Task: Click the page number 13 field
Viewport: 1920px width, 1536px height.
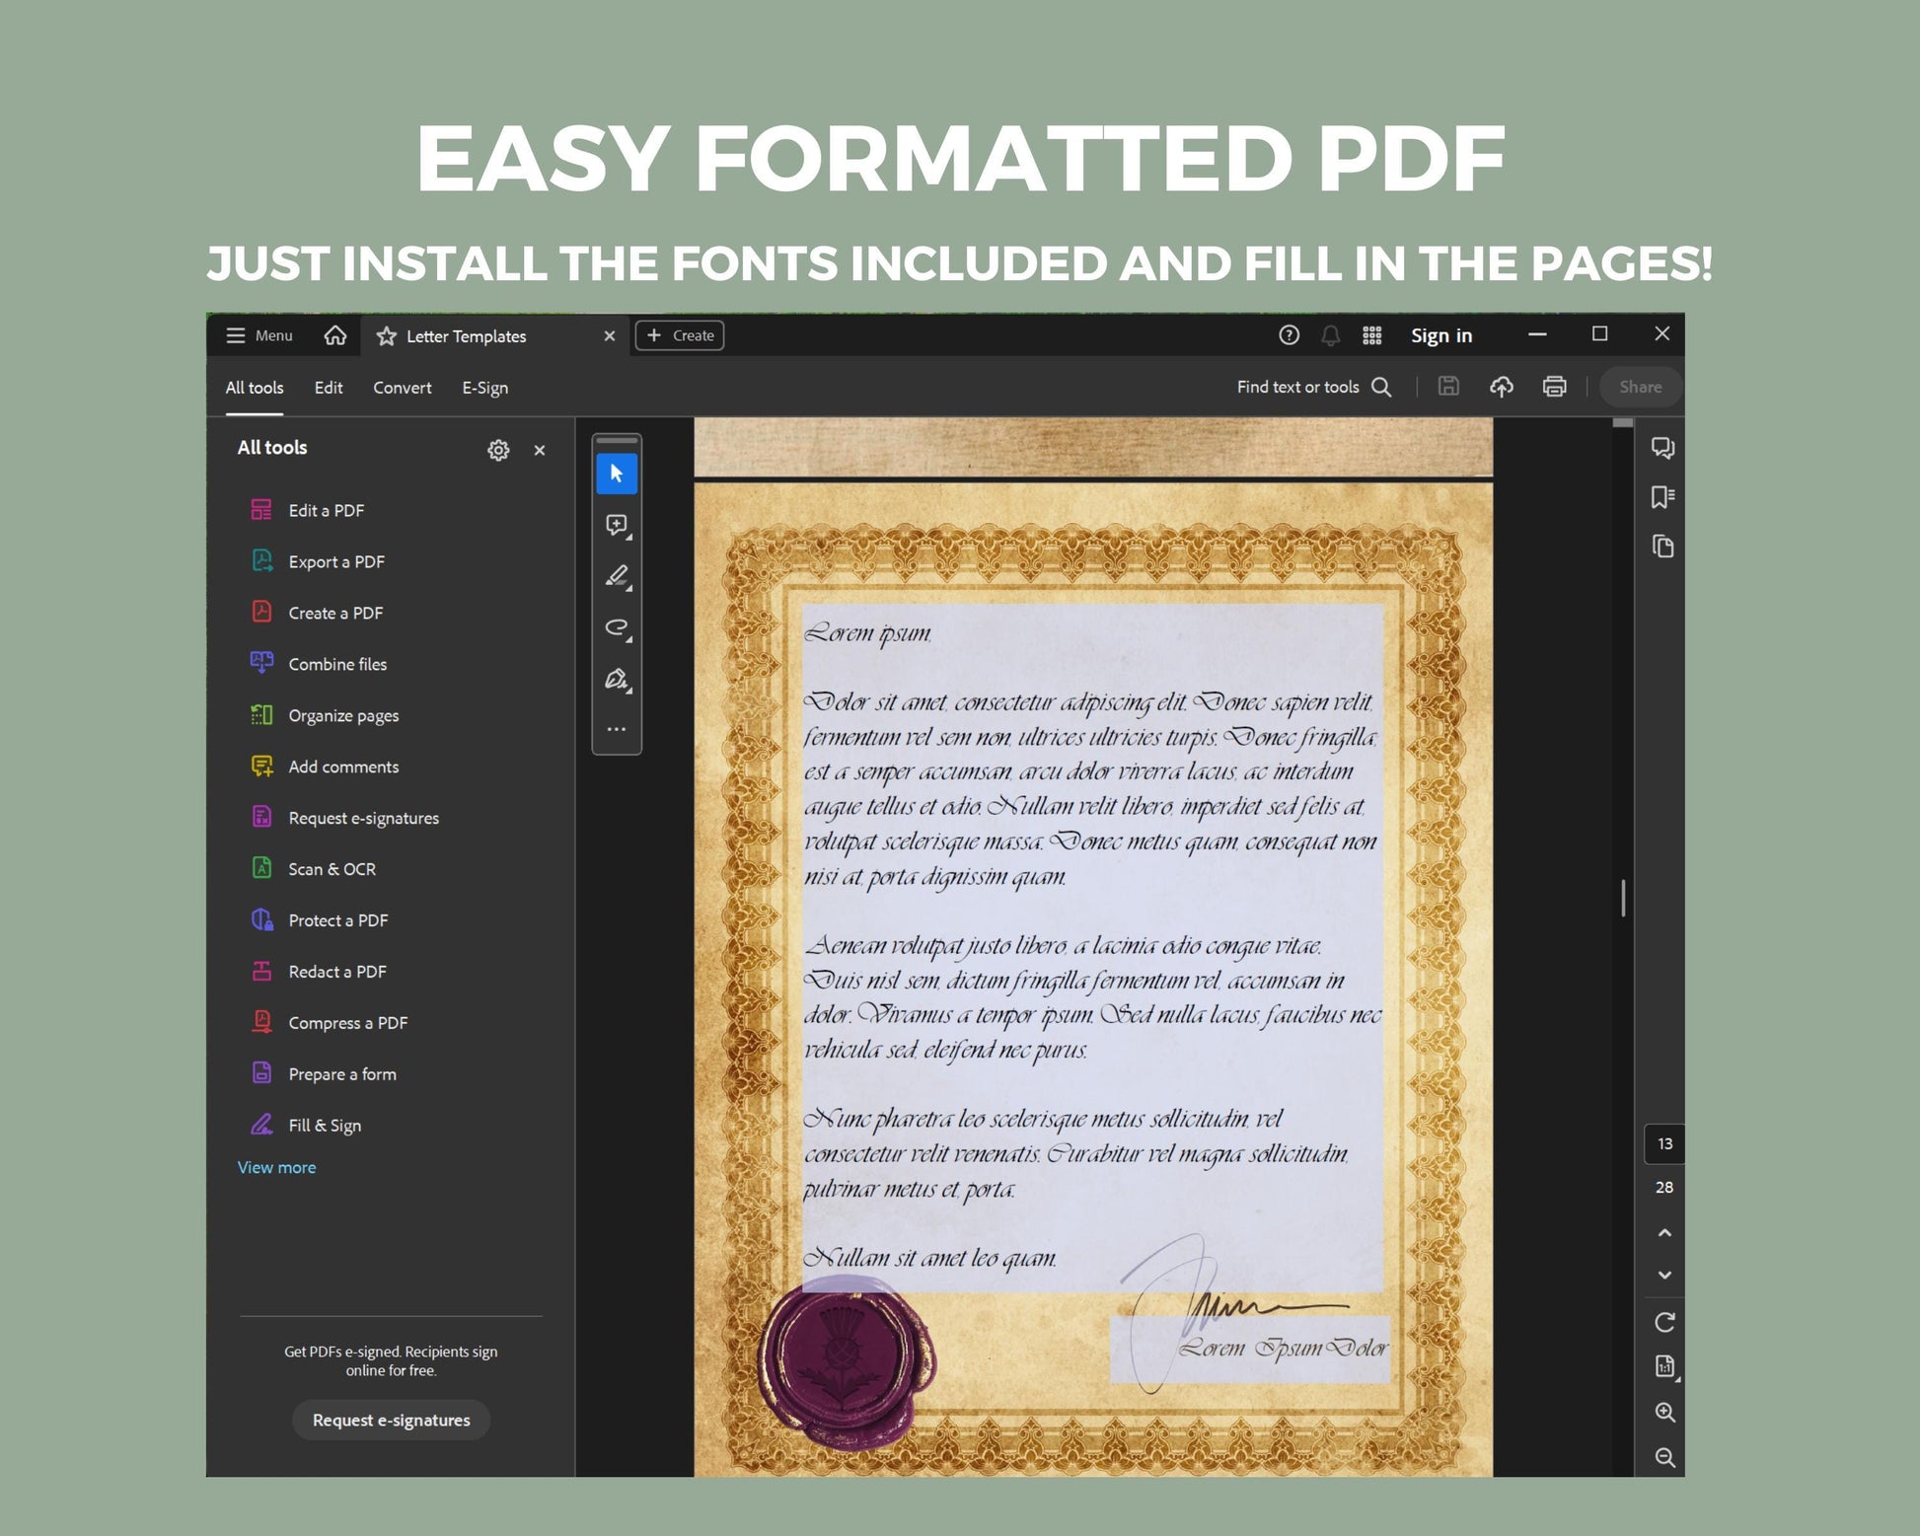Action: 1664,1144
